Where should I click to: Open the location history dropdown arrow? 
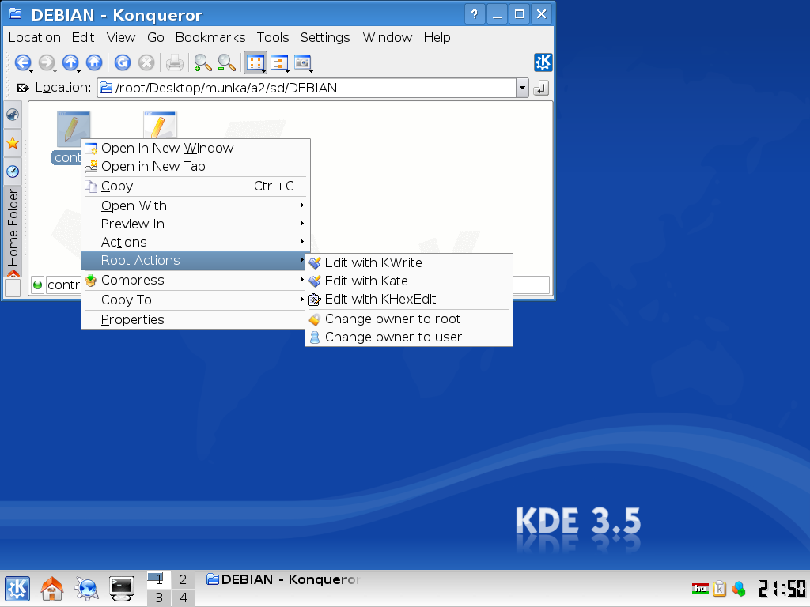click(522, 88)
